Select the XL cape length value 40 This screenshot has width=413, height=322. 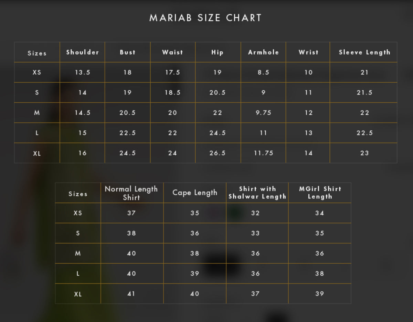click(x=195, y=294)
